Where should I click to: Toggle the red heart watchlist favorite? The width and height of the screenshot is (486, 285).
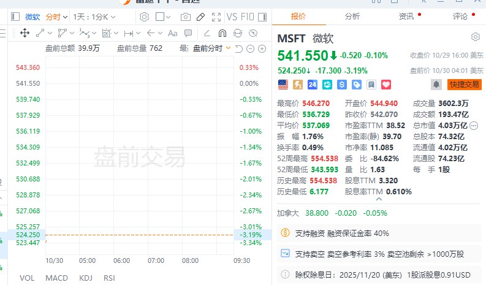point(386,85)
